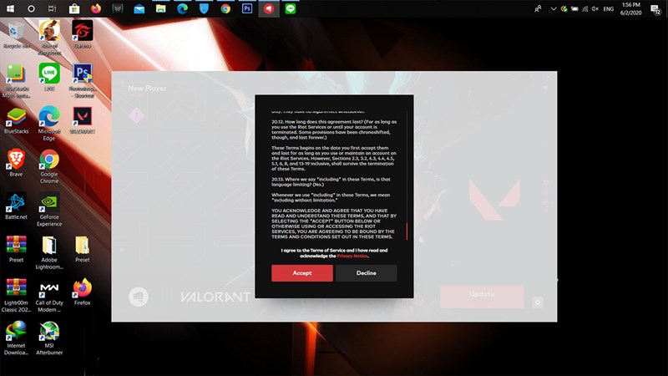This screenshot has height=376, width=668.
Task: Open the Action Center notifications icon
Action: [655, 9]
